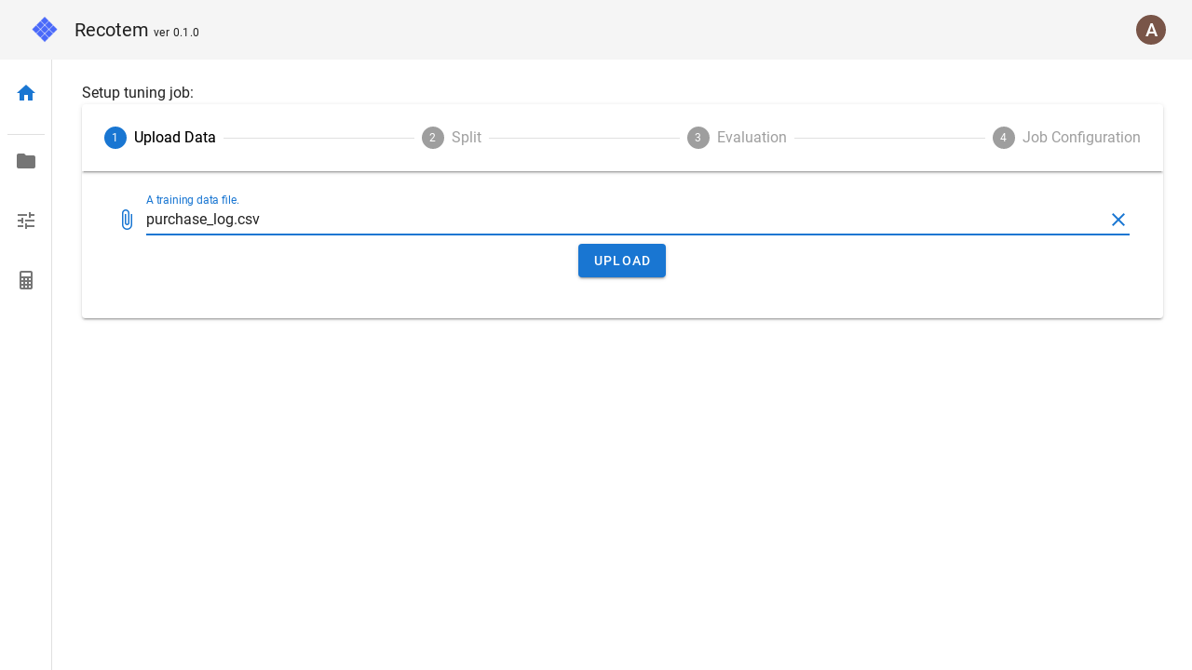Click the Recotem title text

(111, 29)
